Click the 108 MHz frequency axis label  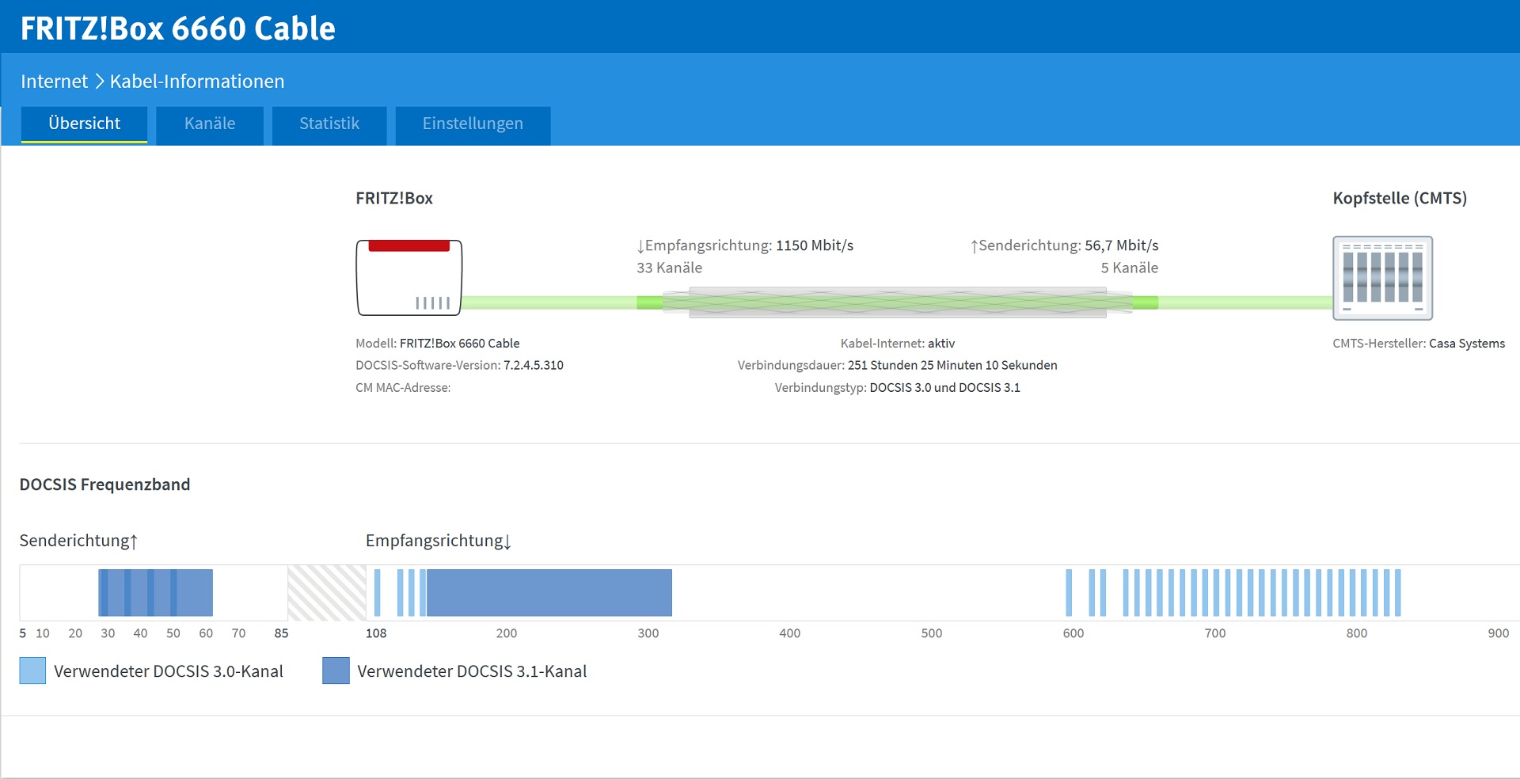pos(376,633)
